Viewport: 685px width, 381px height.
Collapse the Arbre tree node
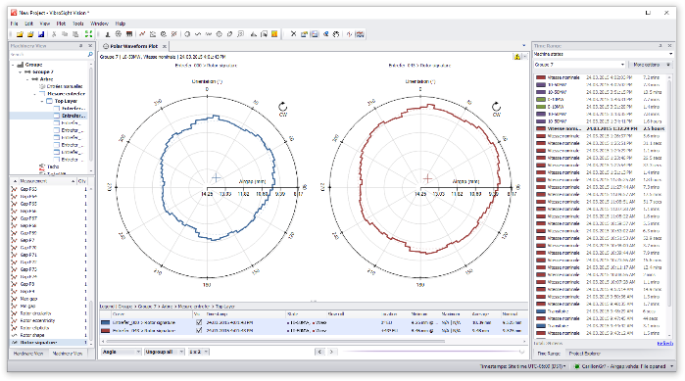click(x=27, y=79)
